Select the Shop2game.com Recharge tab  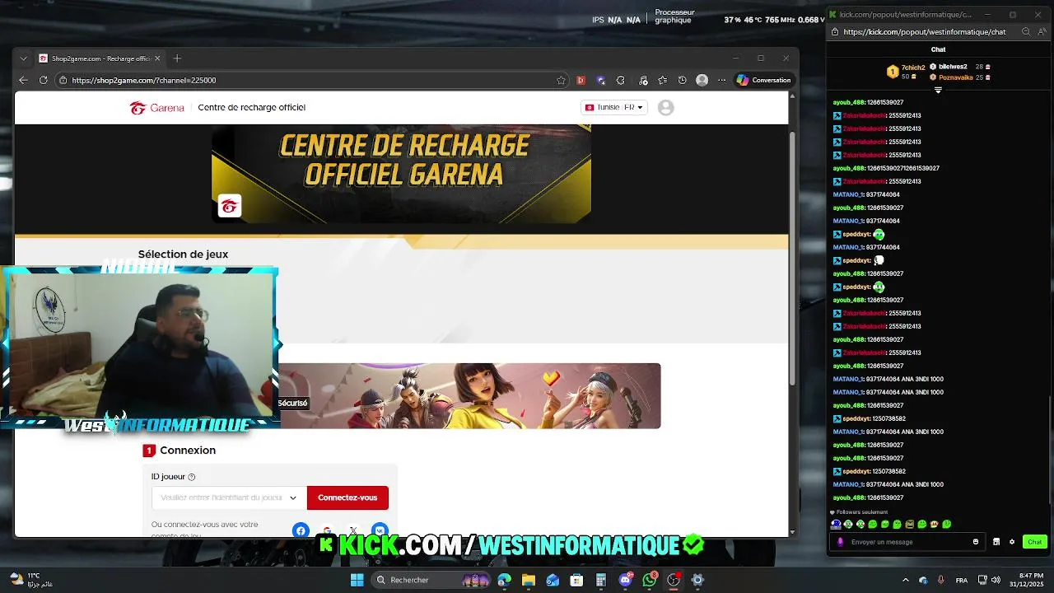100,58
